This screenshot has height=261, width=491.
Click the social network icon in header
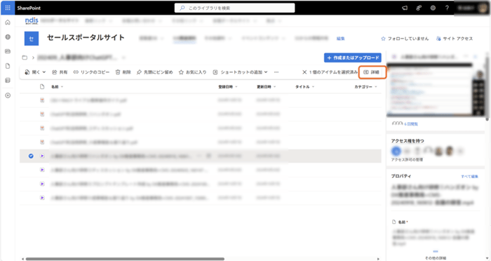[419, 8]
